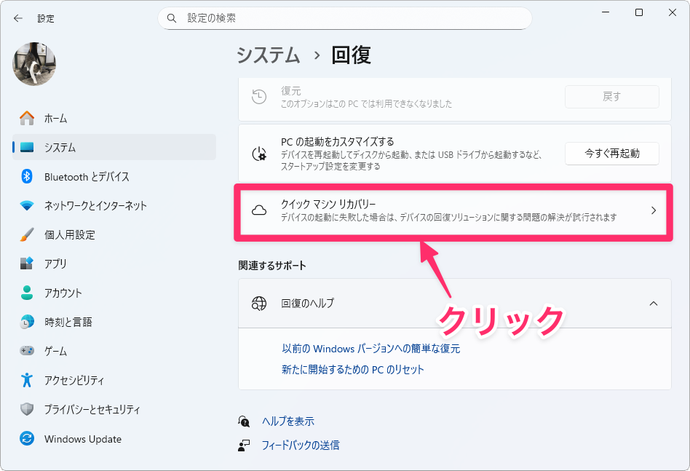Click the アプリ apps icon
The image size is (690, 471).
[27, 264]
